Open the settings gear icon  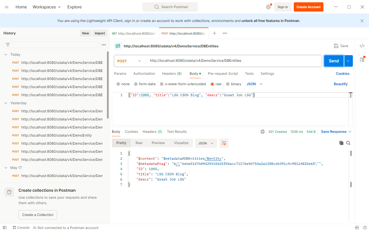pos(268,7)
